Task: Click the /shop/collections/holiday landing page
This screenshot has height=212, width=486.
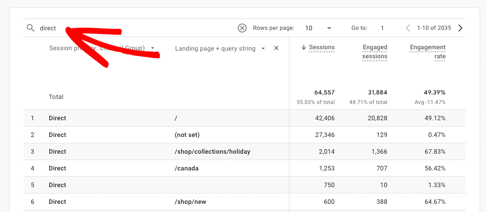Action: 212,151
